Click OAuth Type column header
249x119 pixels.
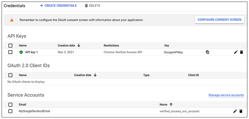[146, 75]
